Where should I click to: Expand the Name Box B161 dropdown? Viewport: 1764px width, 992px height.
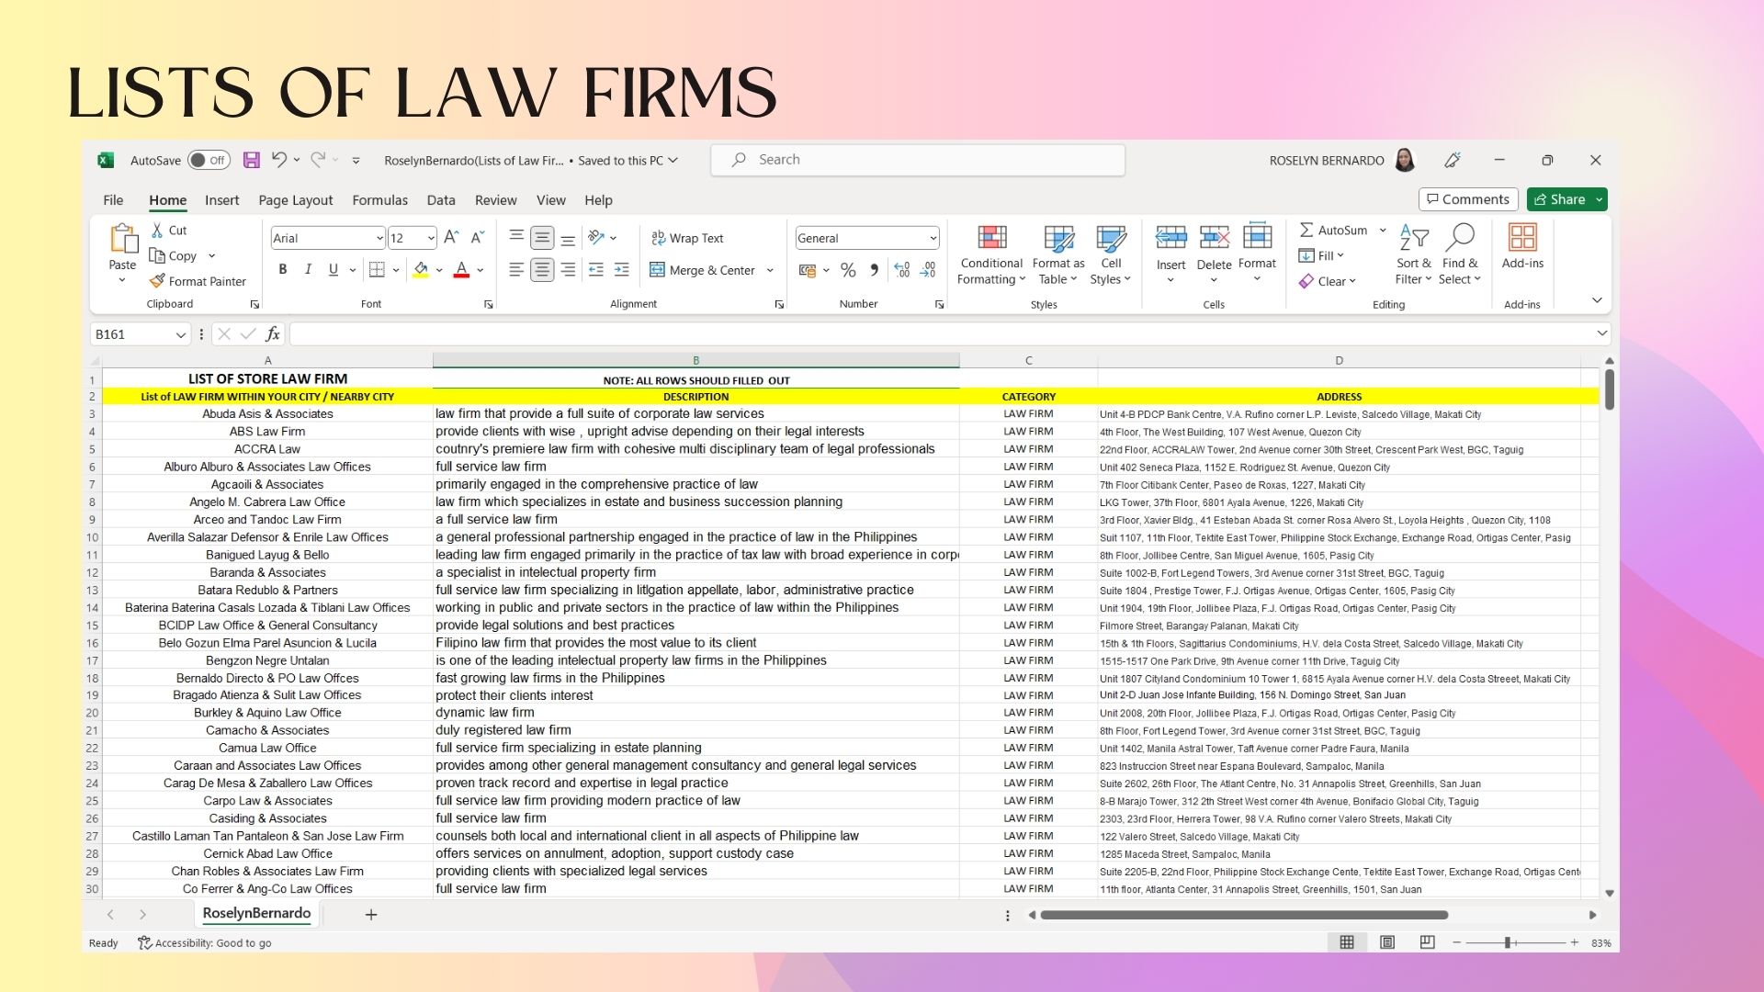(180, 334)
